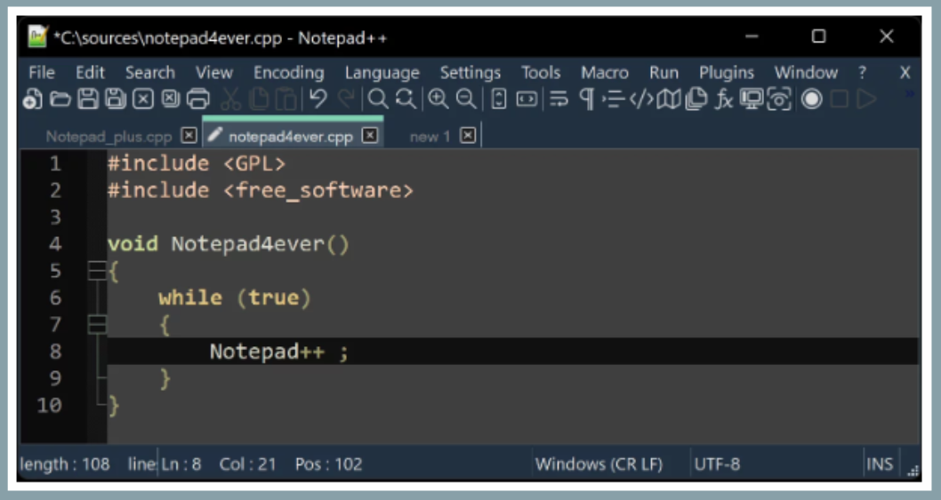Open the Language menu
Image resolution: width=941 pixels, height=500 pixels.
tap(382, 73)
